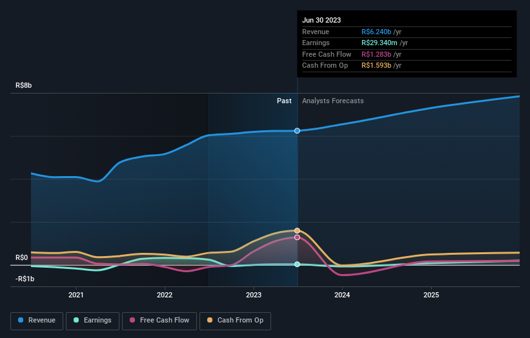Click the pink Free Cash Flow data point
The height and width of the screenshot is (338, 530).
click(x=297, y=237)
